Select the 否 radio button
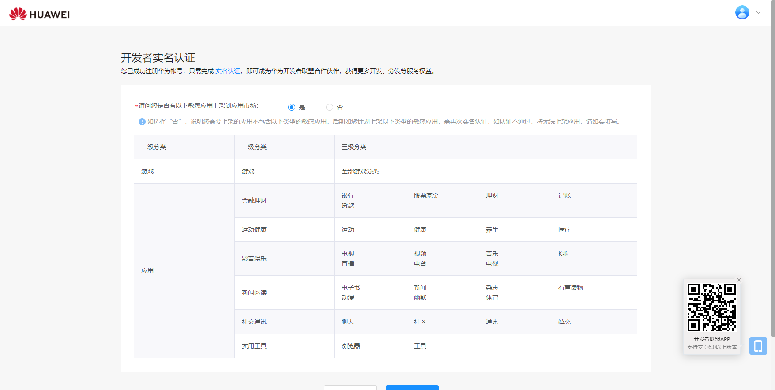775x390 pixels. point(329,107)
